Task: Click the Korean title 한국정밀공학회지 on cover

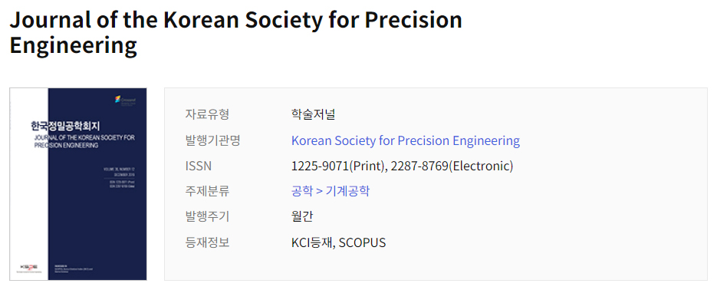Action: (x=65, y=125)
